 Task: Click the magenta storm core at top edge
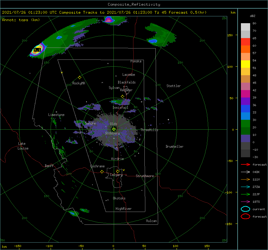coord(108,20)
